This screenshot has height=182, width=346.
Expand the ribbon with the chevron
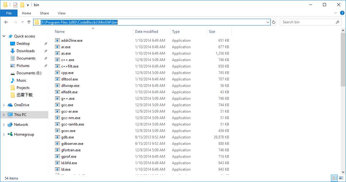click(336, 13)
